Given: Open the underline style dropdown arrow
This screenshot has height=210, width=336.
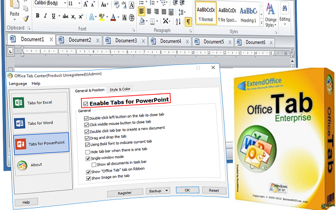Looking at the screenshot, I should [59, 16].
